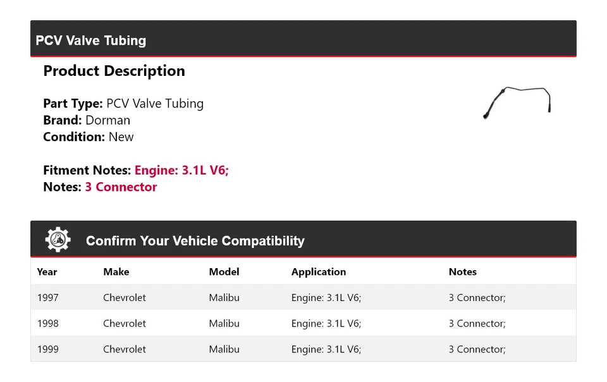The width and height of the screenshot is (607, 382).
Task: Open the PCV valve tubing product image
Action: click(517, 102)
